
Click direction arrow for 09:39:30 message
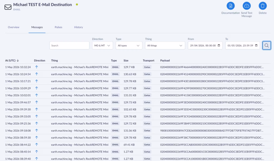click(36, 109)
